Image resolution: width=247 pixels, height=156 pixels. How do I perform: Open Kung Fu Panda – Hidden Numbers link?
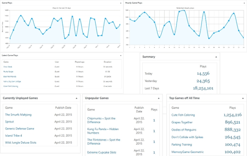(x=103, y=131)
